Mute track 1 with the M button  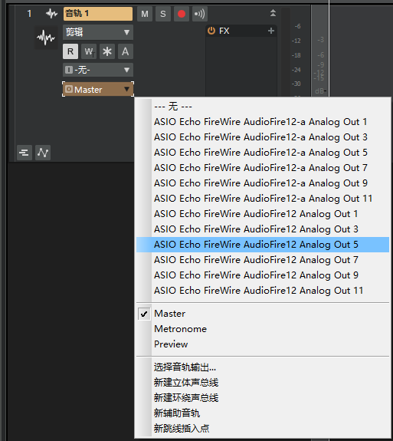pyautogui.click(x=145, y=14)
